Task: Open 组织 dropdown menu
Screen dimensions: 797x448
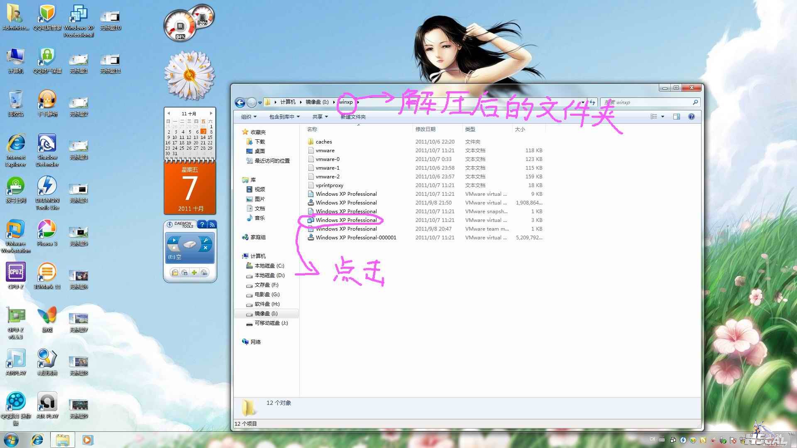Action: click(249, 117)
